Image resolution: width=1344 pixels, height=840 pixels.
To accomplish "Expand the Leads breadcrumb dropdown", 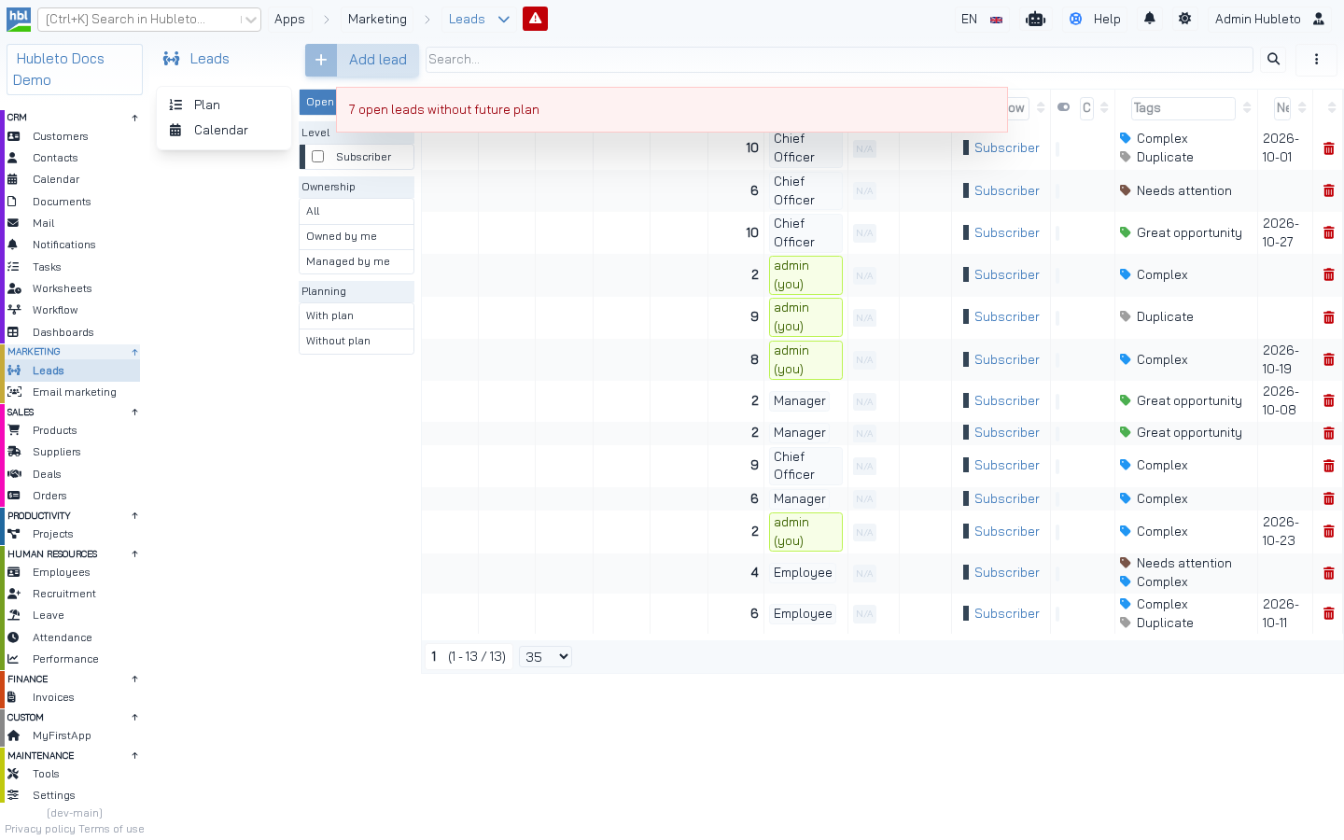I will (x=504, y=19).
